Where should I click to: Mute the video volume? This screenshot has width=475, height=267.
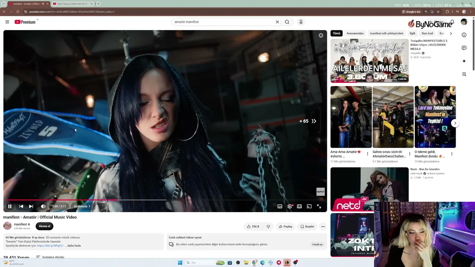coord(43,207)
